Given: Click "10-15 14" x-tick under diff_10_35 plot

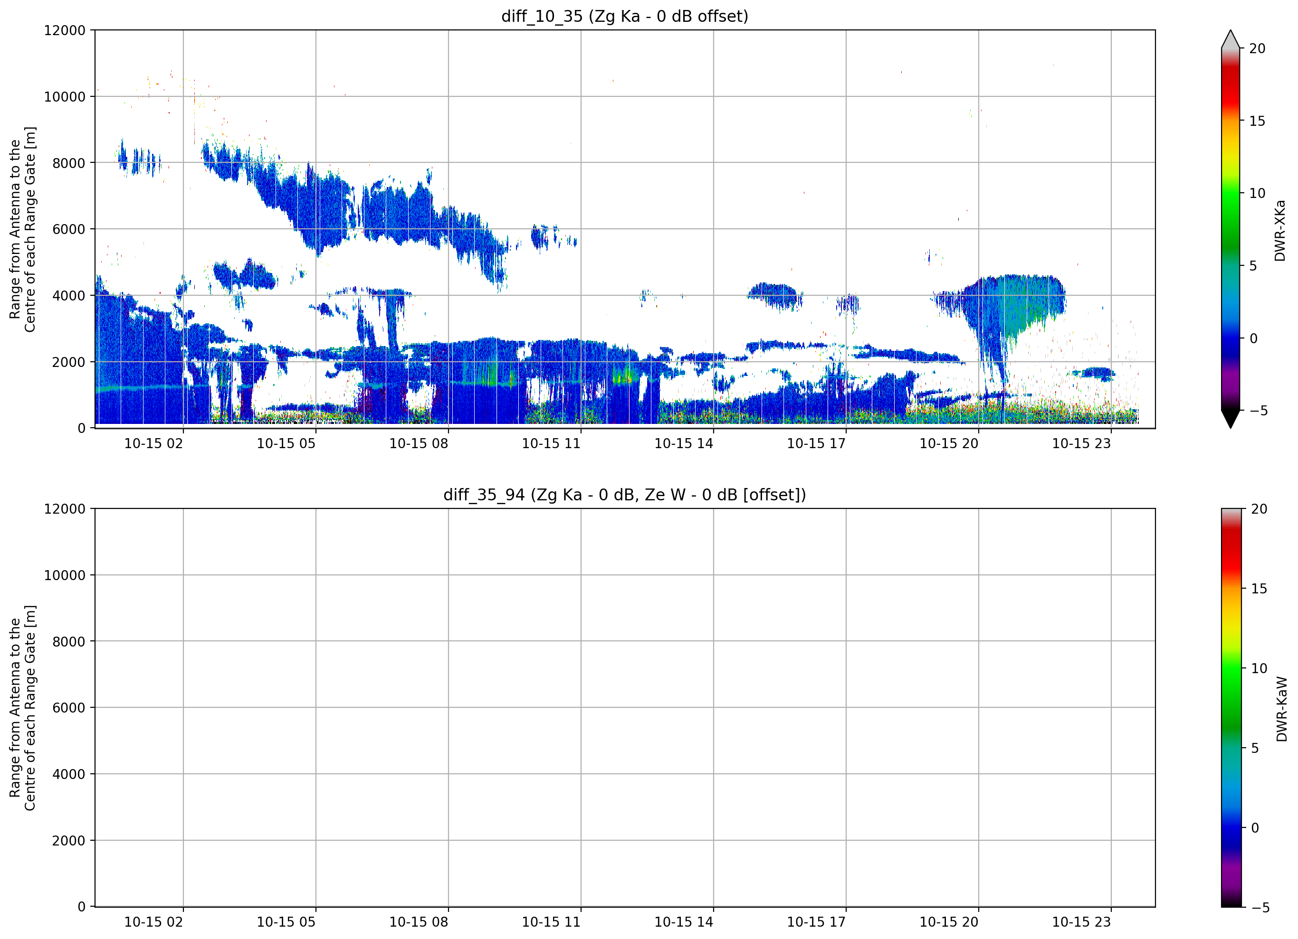Looking at the screenshot, I should pyautogui.click(x=684, y=444).
